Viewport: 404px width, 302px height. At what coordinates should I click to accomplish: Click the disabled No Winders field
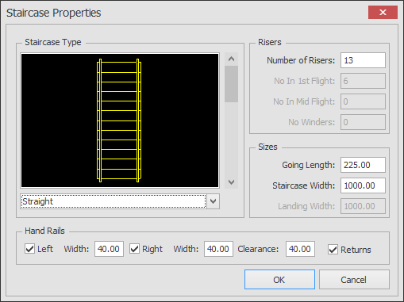[363, 122]
